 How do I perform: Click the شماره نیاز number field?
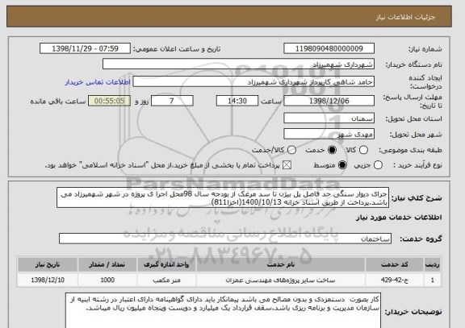[329, 48]
